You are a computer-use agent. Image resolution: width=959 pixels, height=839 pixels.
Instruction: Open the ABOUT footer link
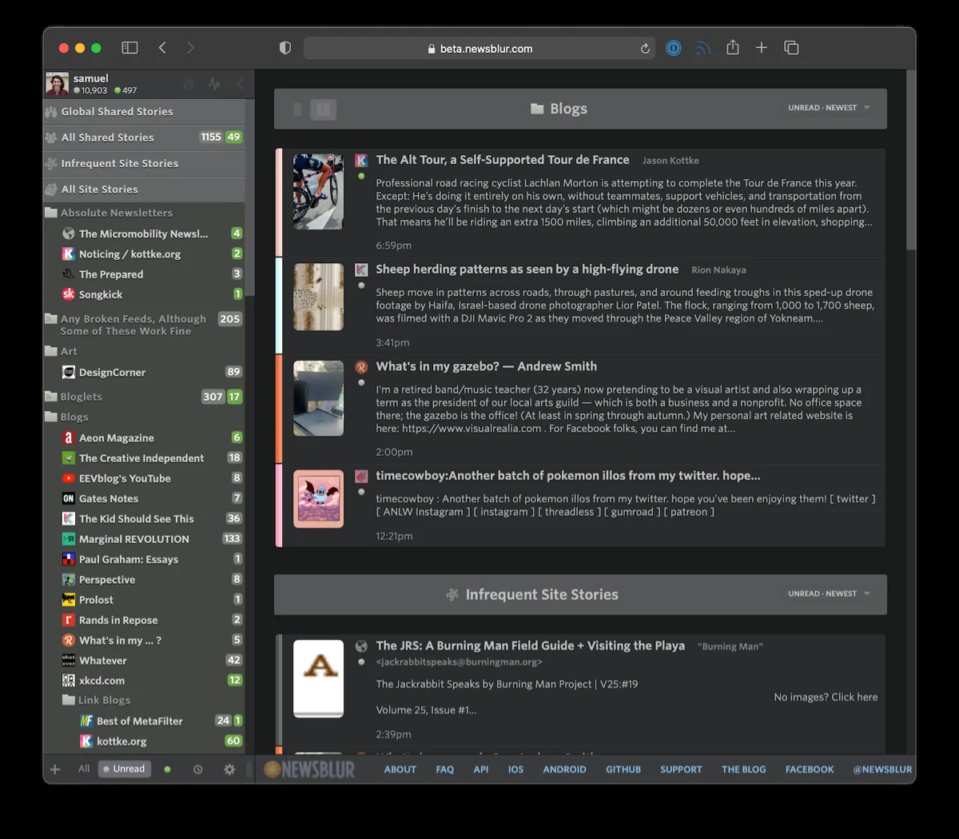pos(400,769)
